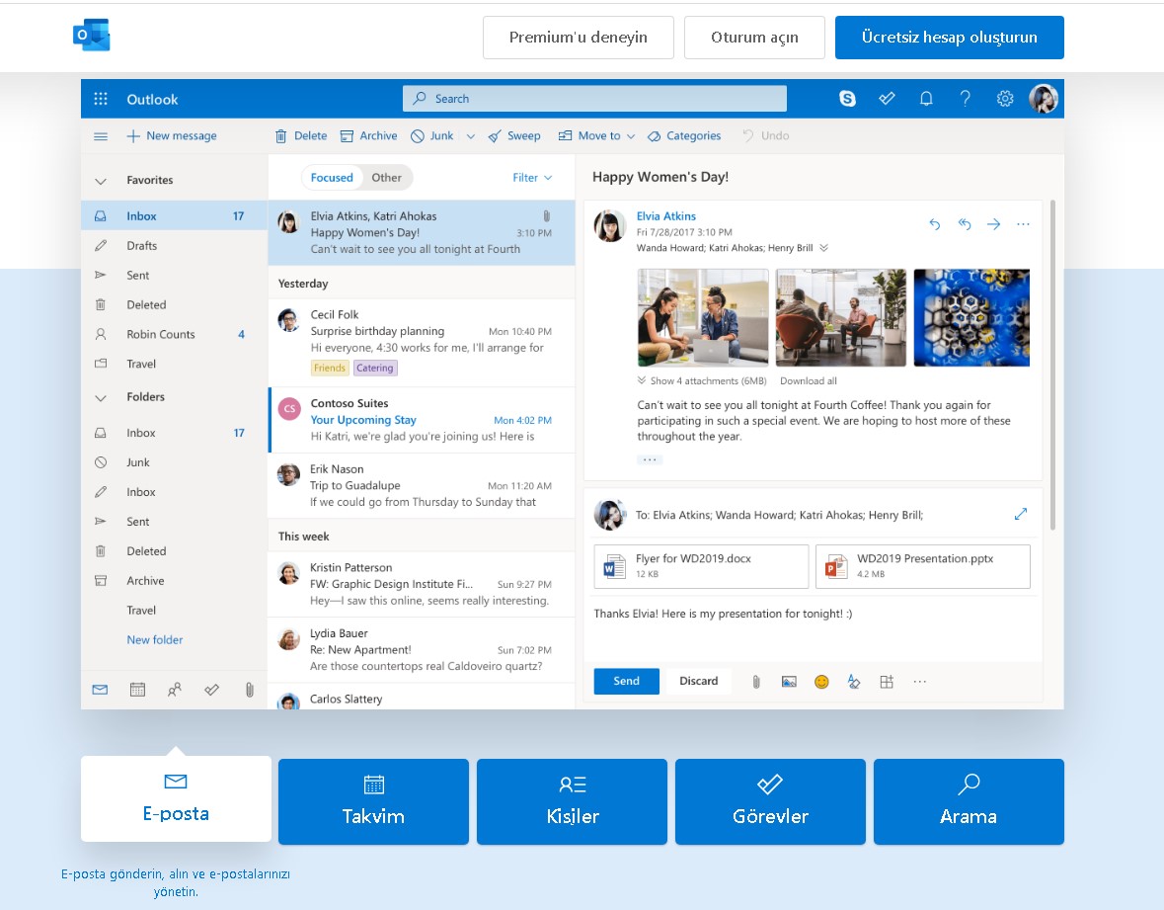Click the Categories toolbar command
The height and width of the screenshot is (910, 1164).
pos(684,136)
